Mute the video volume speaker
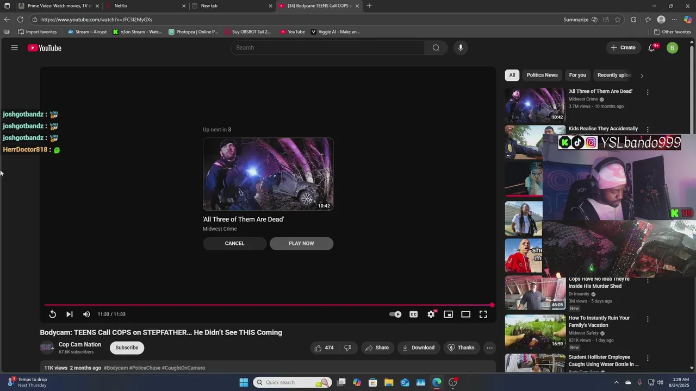 pyautogui.click(x=86, y=314)
